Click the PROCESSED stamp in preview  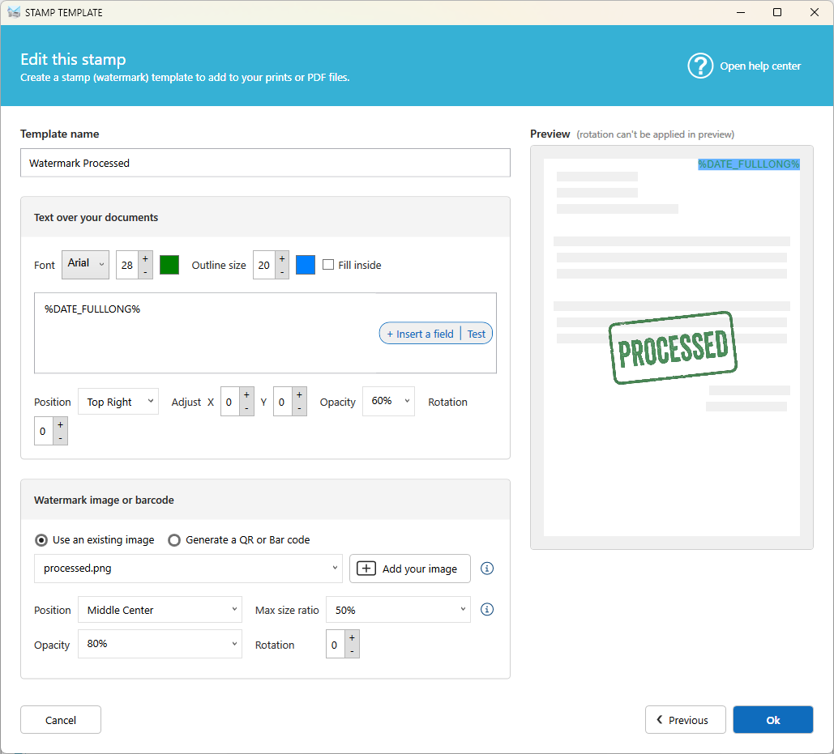(673, 347)
